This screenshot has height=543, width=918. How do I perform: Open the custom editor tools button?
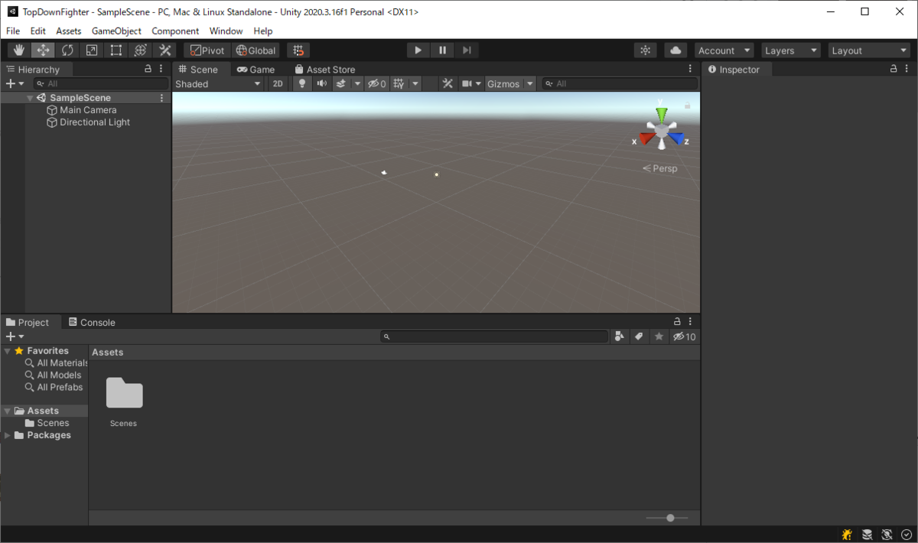164,50
